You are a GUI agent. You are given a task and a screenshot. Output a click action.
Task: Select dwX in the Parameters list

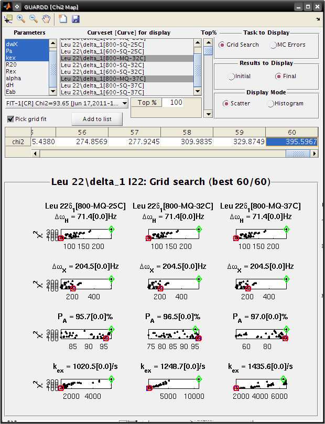coord(27,44)
